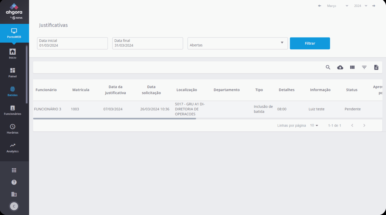
Task: Click the document report icon
Action: pyautogui.click(x=376, y=67)
